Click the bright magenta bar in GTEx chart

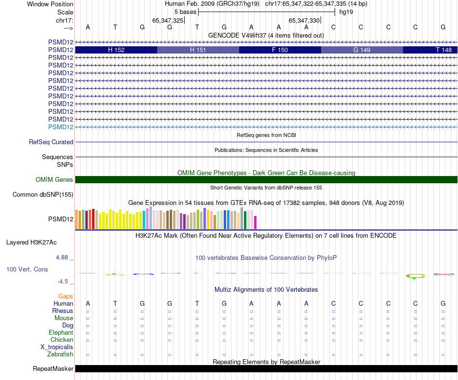(x=256, y=223)
